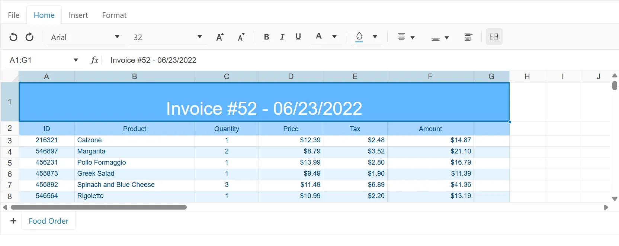Apply the font color A icon
The image size is (619, 246).
318,36
